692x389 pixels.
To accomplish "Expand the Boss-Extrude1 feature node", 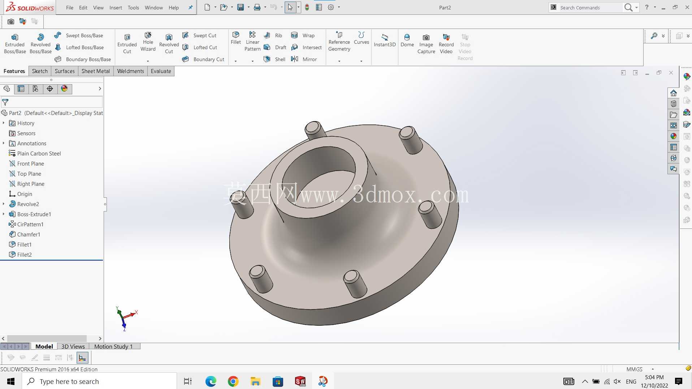I will tap(4, 214).
